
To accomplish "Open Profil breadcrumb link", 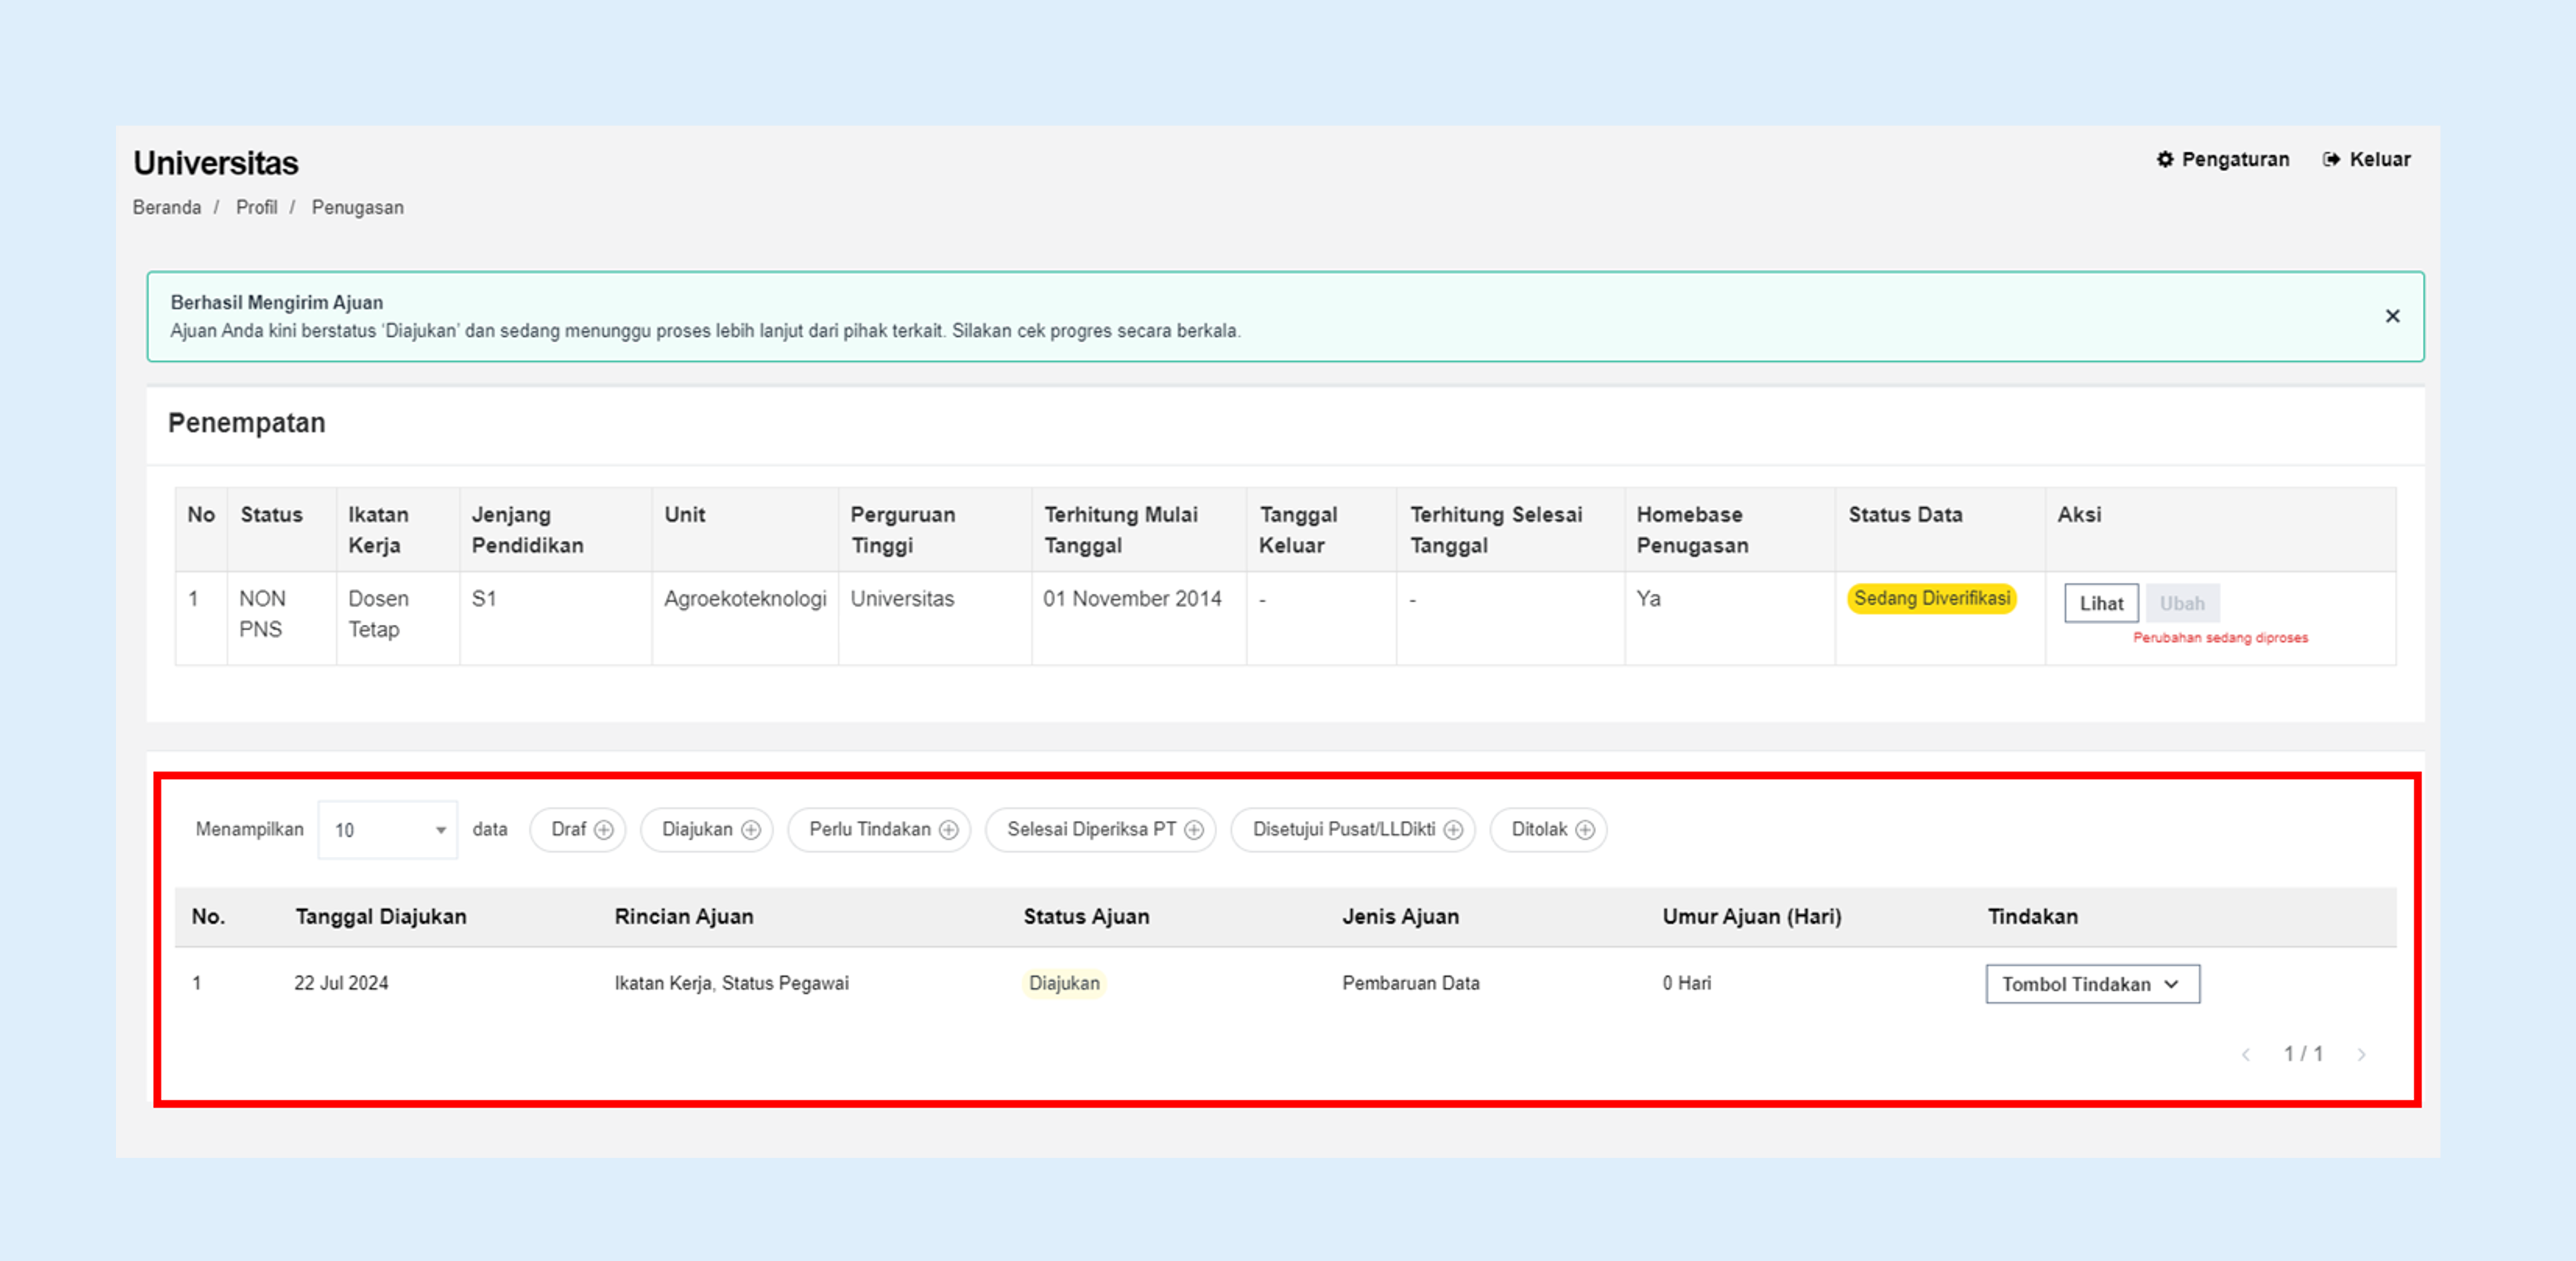I will pyautogui.click(x=256, y=207).
